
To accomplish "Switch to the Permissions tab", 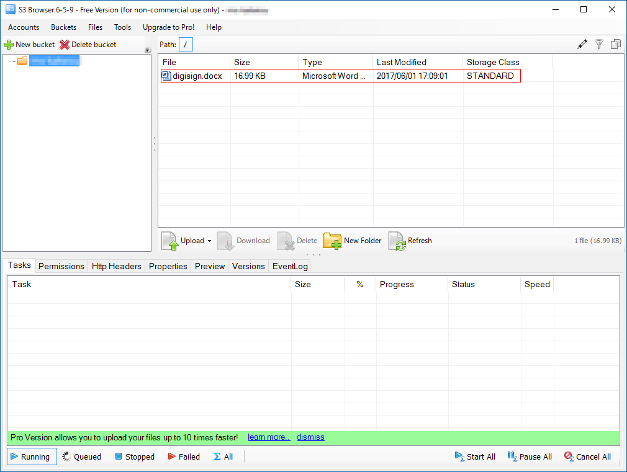I will click(61, 266).
